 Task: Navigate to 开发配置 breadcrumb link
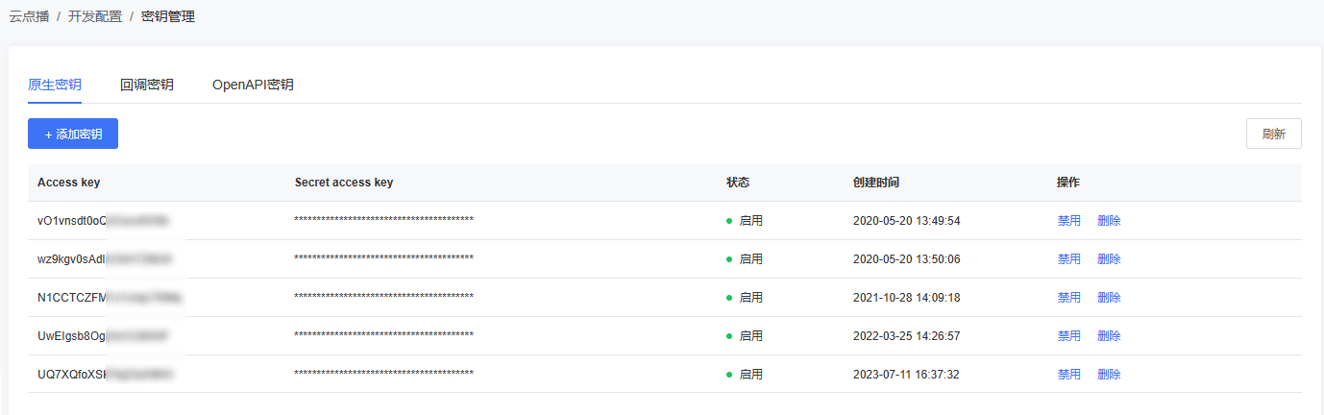pos(95,16)
